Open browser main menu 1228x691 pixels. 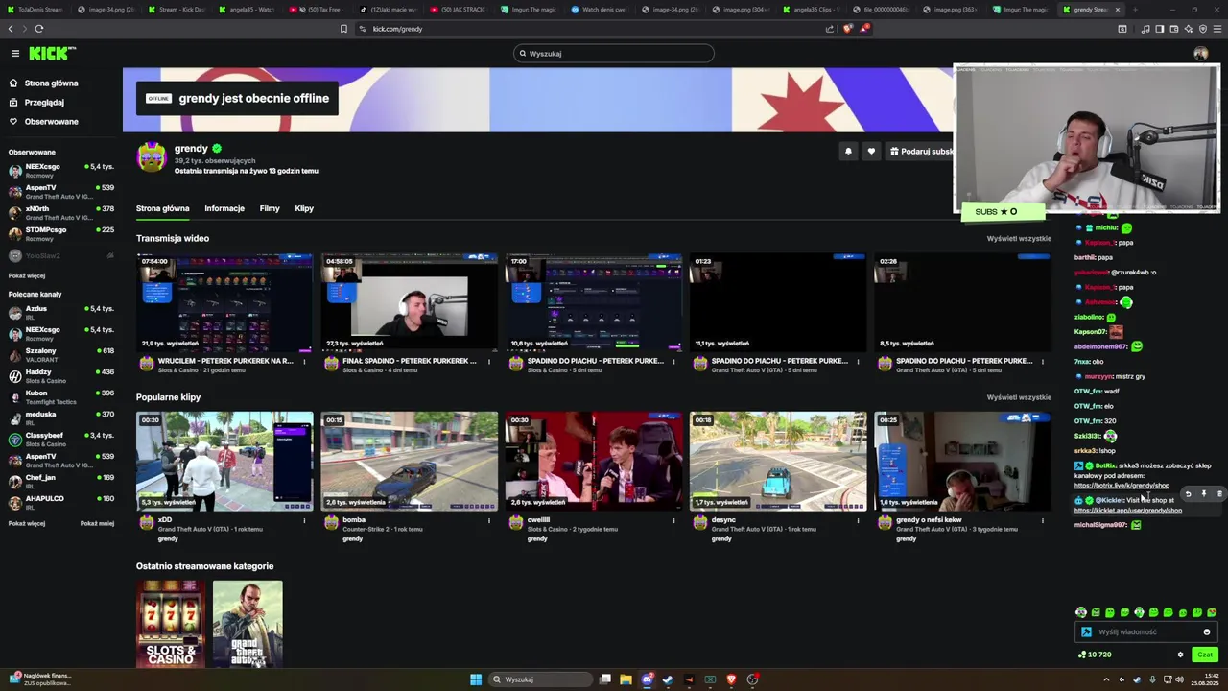tap(1217, 29)
